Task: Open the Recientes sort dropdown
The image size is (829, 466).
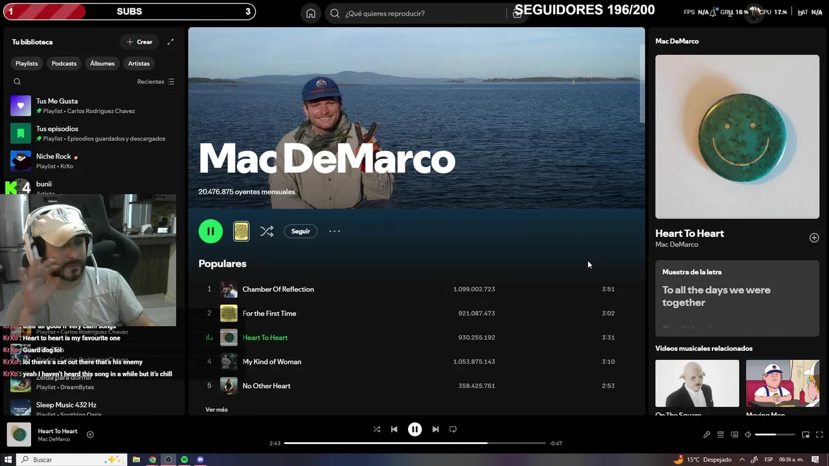Action: pyautogui.click(x=155, y=82)
